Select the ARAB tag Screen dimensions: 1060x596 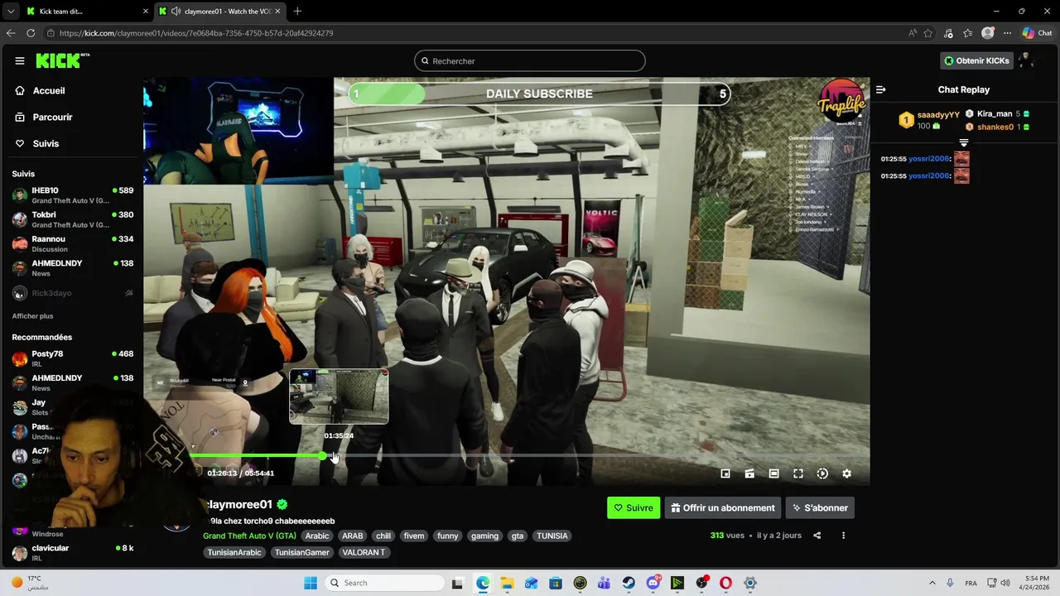click(x=353, y=536)
